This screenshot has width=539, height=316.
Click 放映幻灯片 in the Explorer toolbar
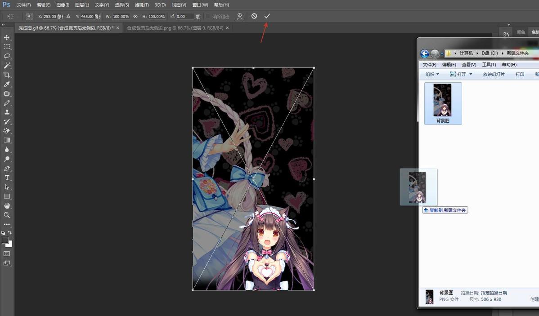point(494,74)
